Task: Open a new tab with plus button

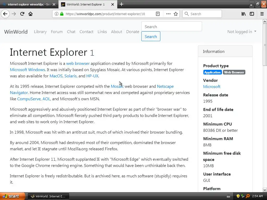Action: click(122, 4)
